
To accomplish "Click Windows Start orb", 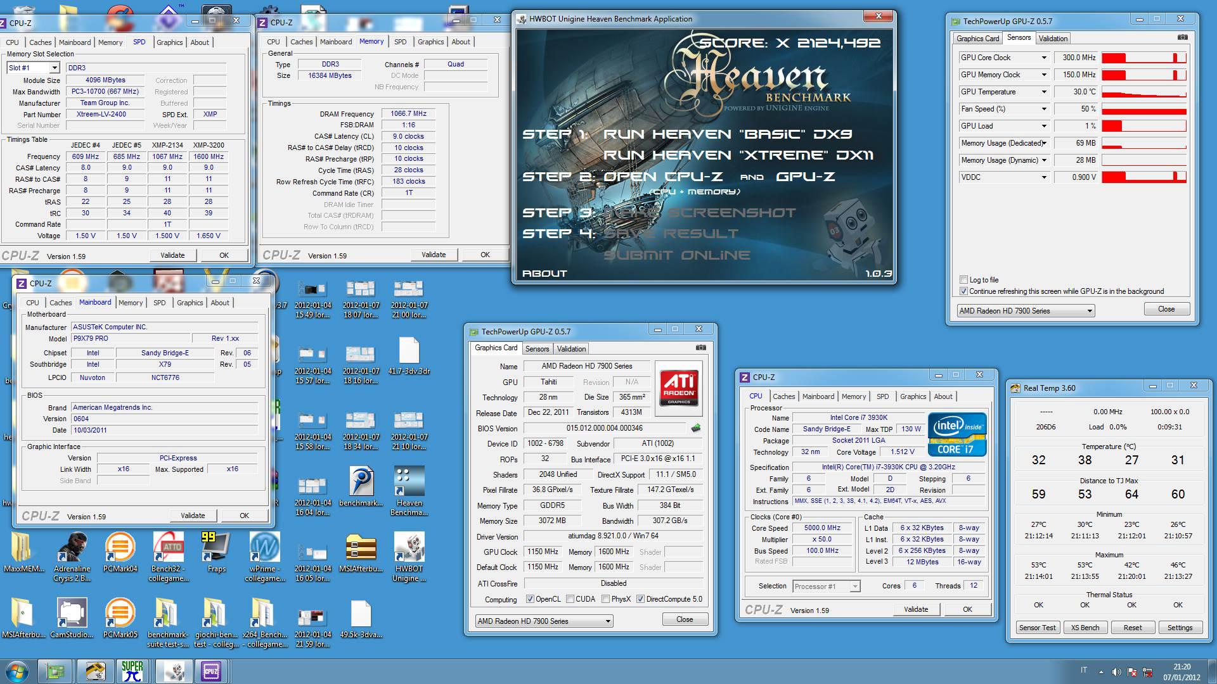I will click(16, 671).
